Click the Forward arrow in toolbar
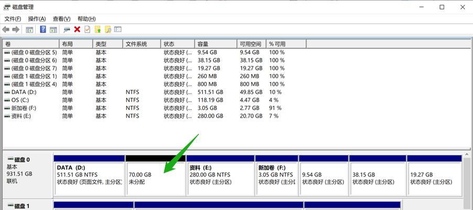Image resolution: width=473 pixels, height=210 pixels. (x=16, y=29)
